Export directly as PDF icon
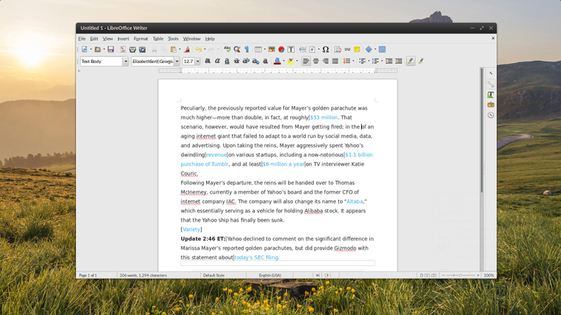Viewport: 561px width, 315px height. (x=123, y=49)
